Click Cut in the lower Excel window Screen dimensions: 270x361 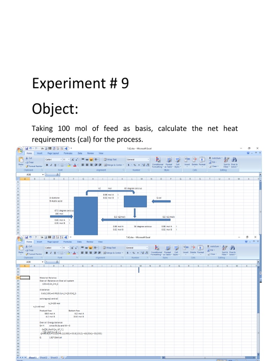pos(29,246)
